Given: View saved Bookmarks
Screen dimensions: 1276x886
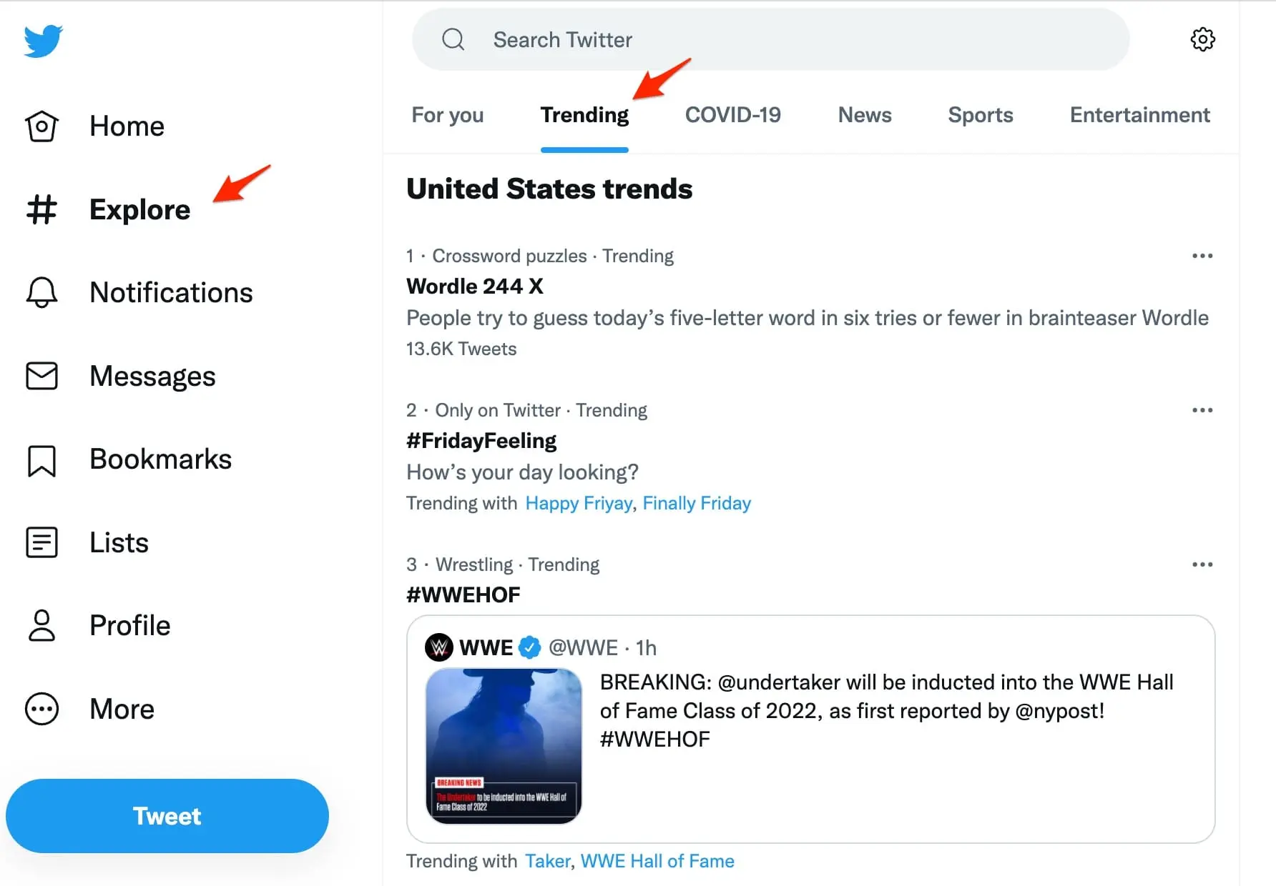Looking at the screenshot, I should (41, 459).
